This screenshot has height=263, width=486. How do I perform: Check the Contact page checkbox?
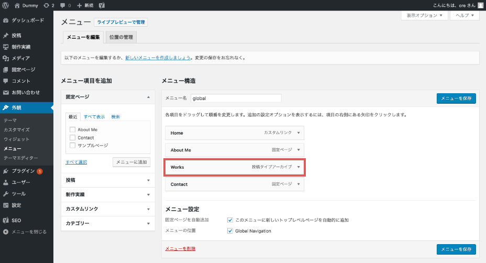pos(73,137)
